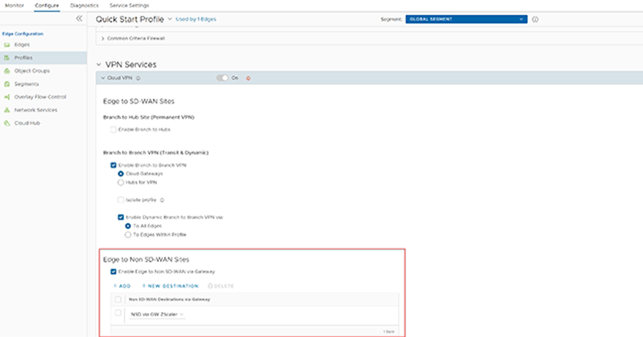
Task: Go to Object Groups in the sidebar
Action: tap(32, 71)
